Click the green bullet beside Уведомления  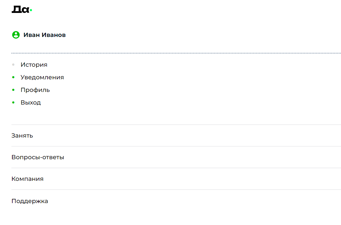(x=13, y=77)
